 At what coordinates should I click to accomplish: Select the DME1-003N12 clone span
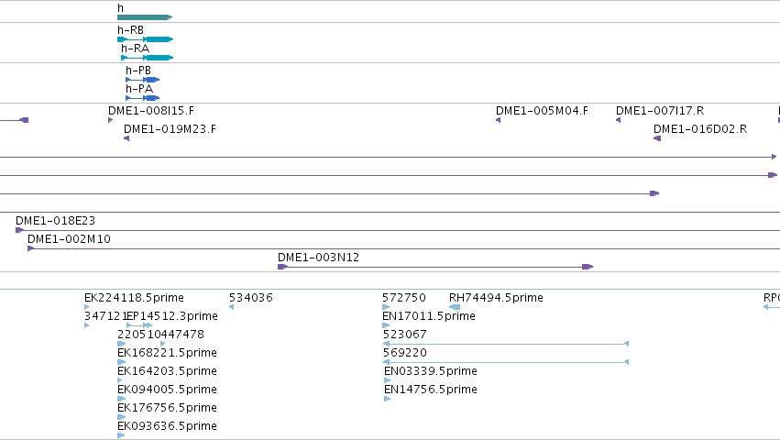[435, 267]
